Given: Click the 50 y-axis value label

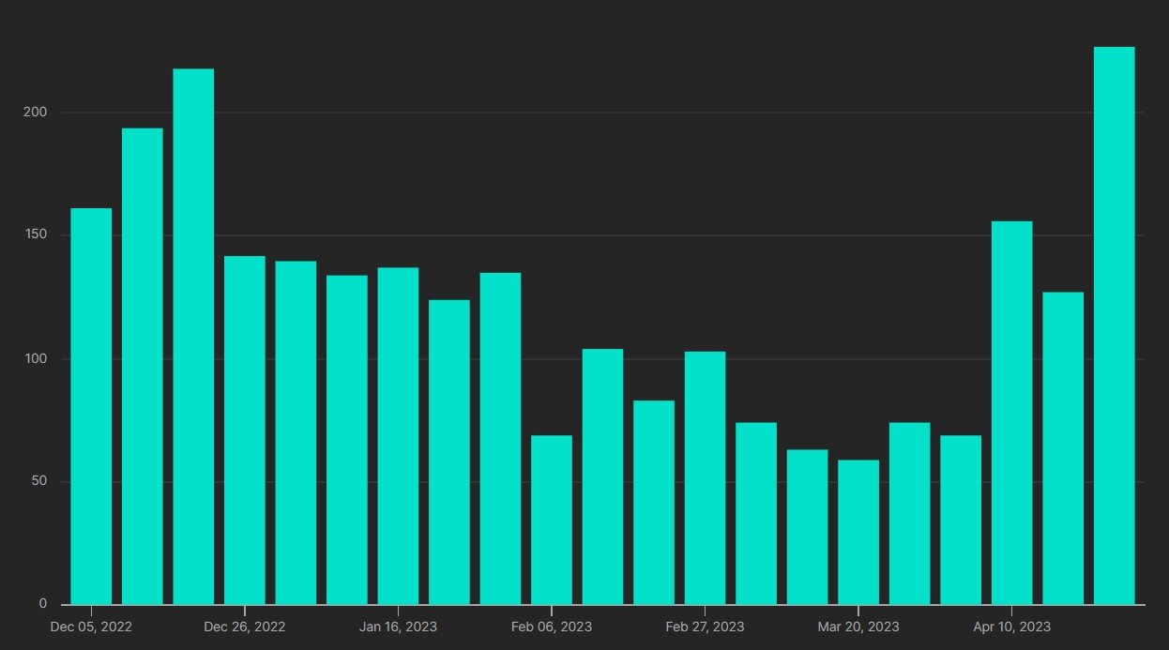Looking at the screenshot, I should pyautogui.click(x=38, y=482).
